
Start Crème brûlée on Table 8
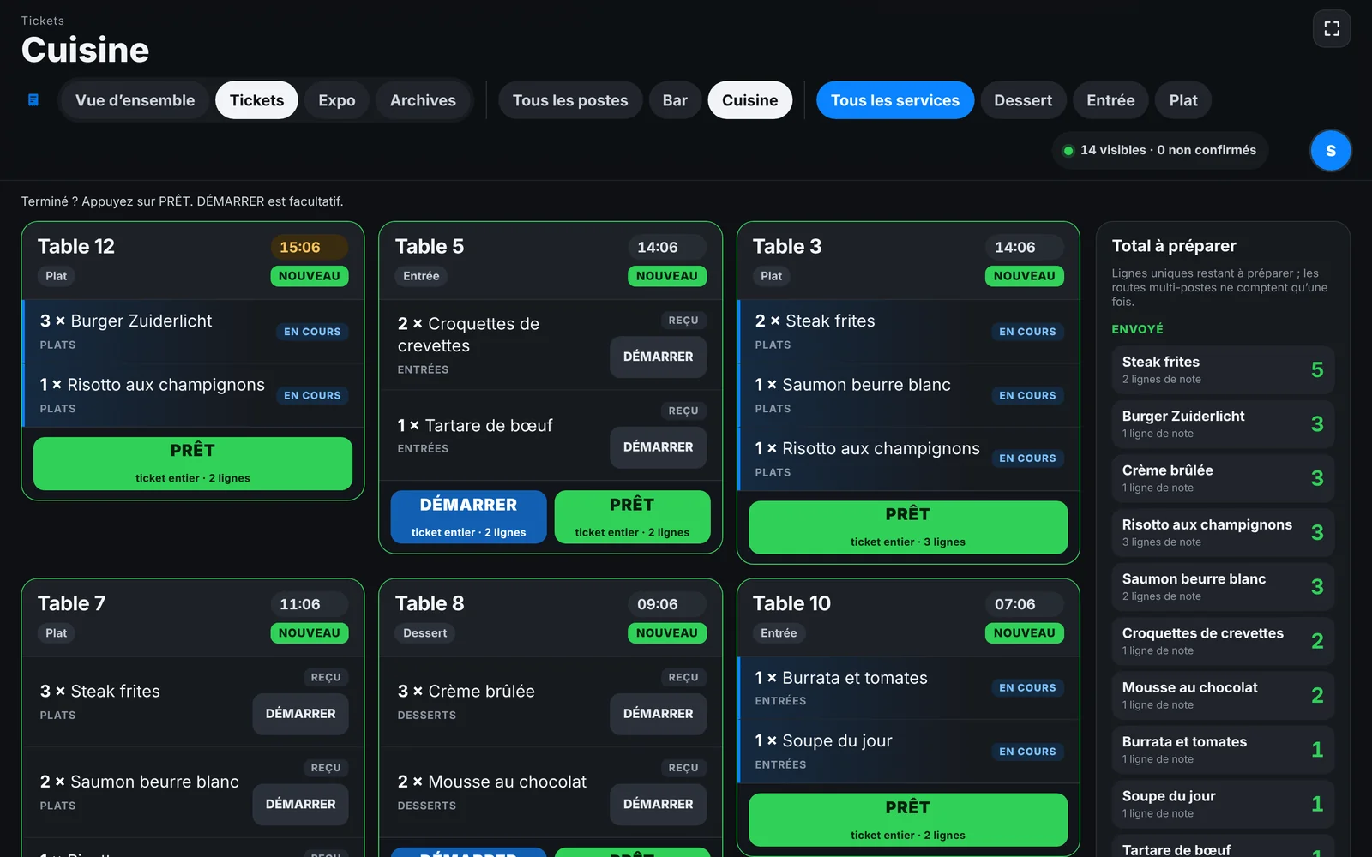(x=658, y=714)
